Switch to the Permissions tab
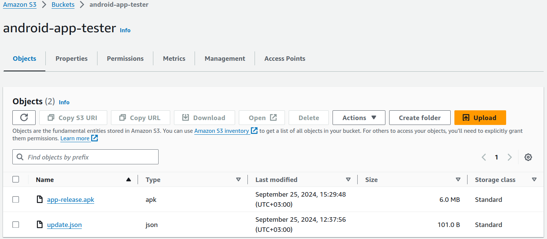Viewport: 547px width, 239px height. (x=125, y=58)
